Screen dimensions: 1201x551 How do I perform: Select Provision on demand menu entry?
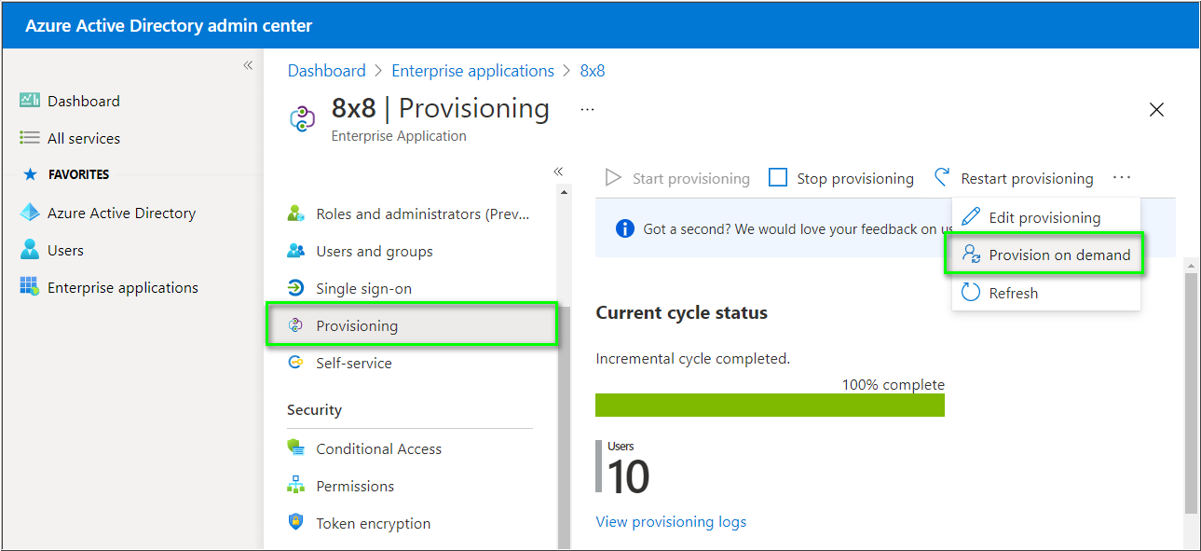[1058, 255]
